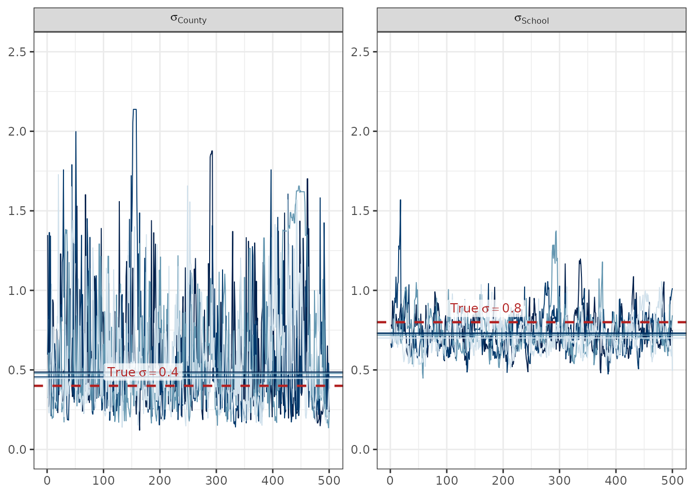Click y-axis label 2.5 of County panel
The height and width of the screenshot is (495, 694).
point(18,52)
